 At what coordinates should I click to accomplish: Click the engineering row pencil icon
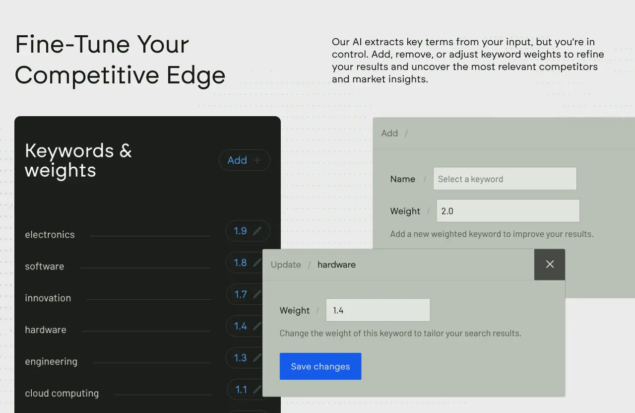[x=257, y=358]
